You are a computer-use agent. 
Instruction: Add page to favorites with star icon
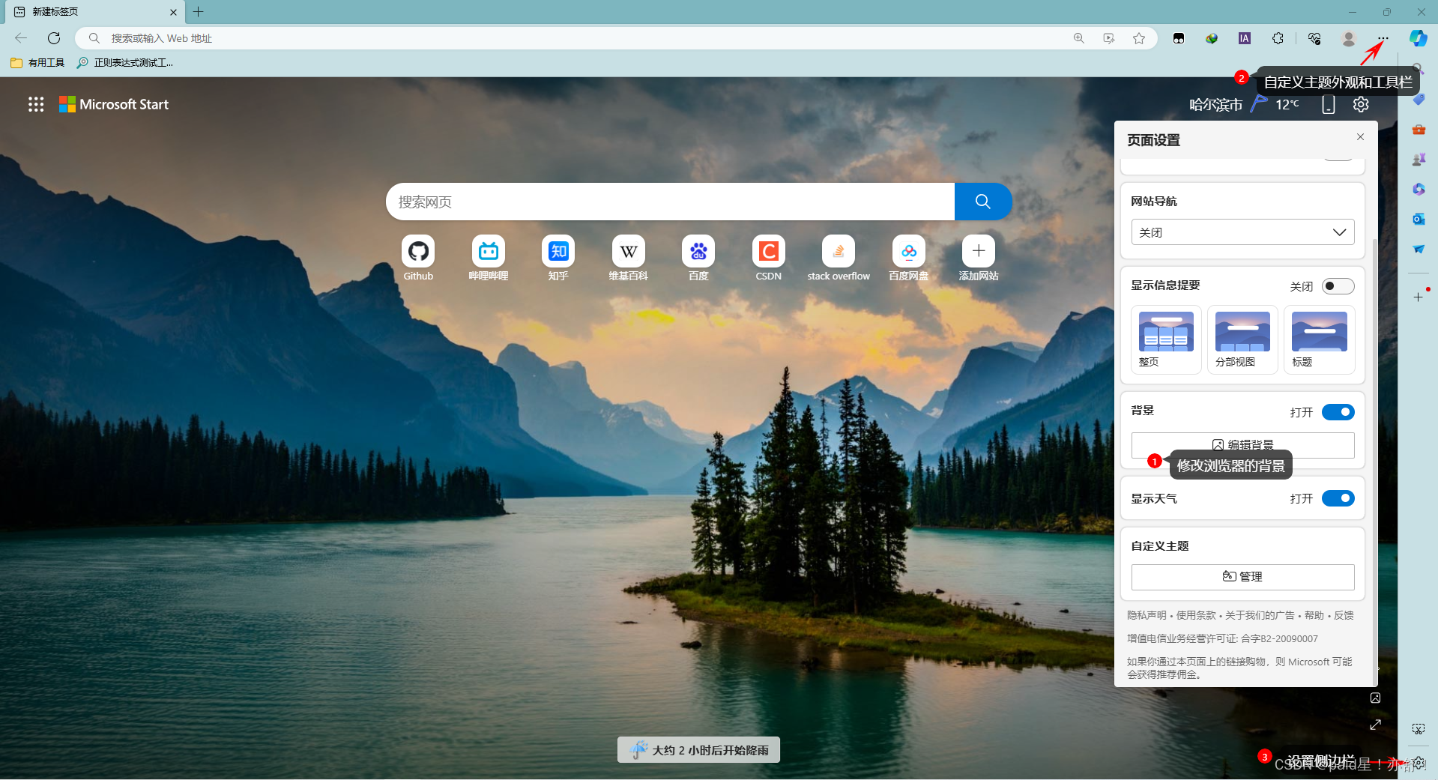(x=1139, y=38)
